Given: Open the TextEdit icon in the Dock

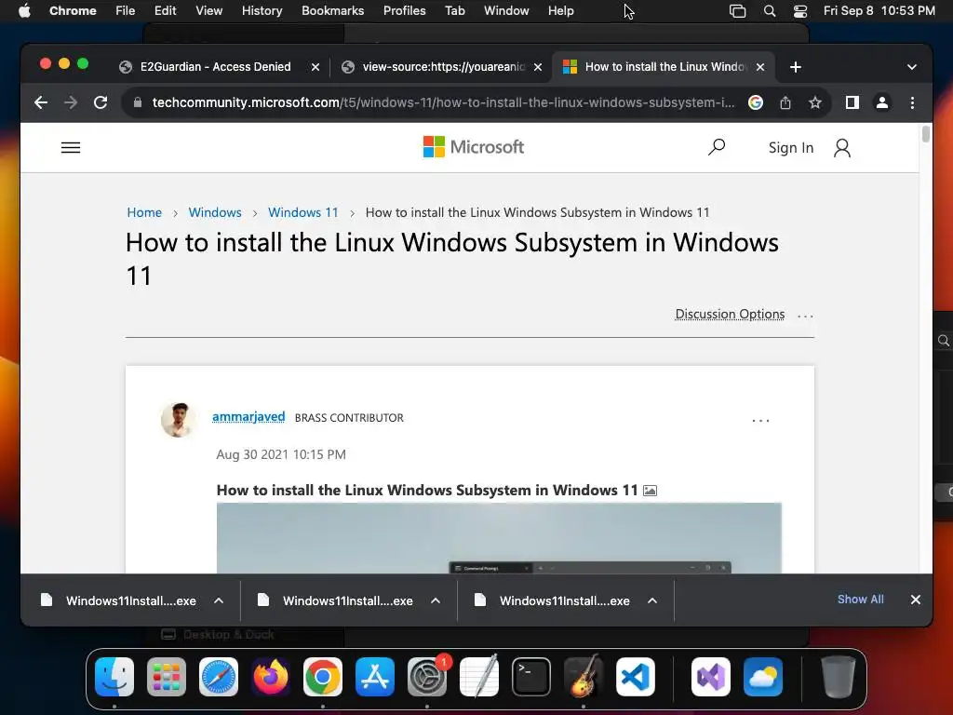Looking at the screenshot, I should (479, 677).
